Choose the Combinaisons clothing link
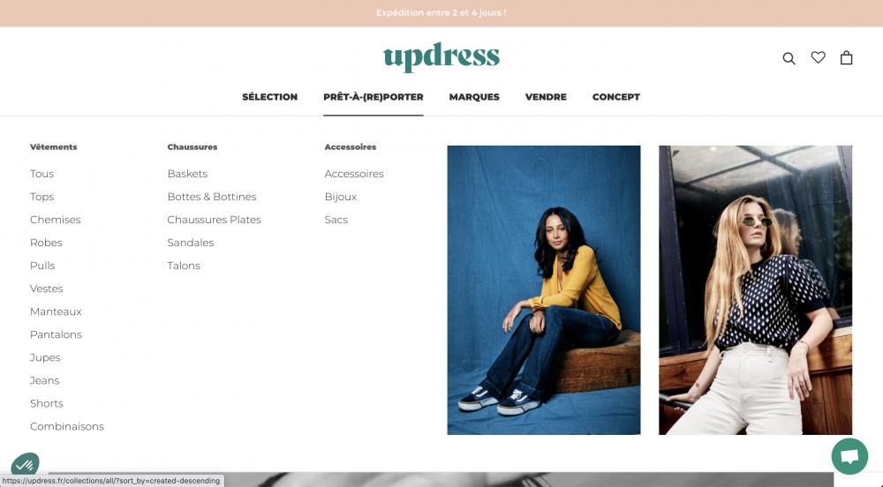The height and width of the screenshot is (487, 883). (67, 427)
